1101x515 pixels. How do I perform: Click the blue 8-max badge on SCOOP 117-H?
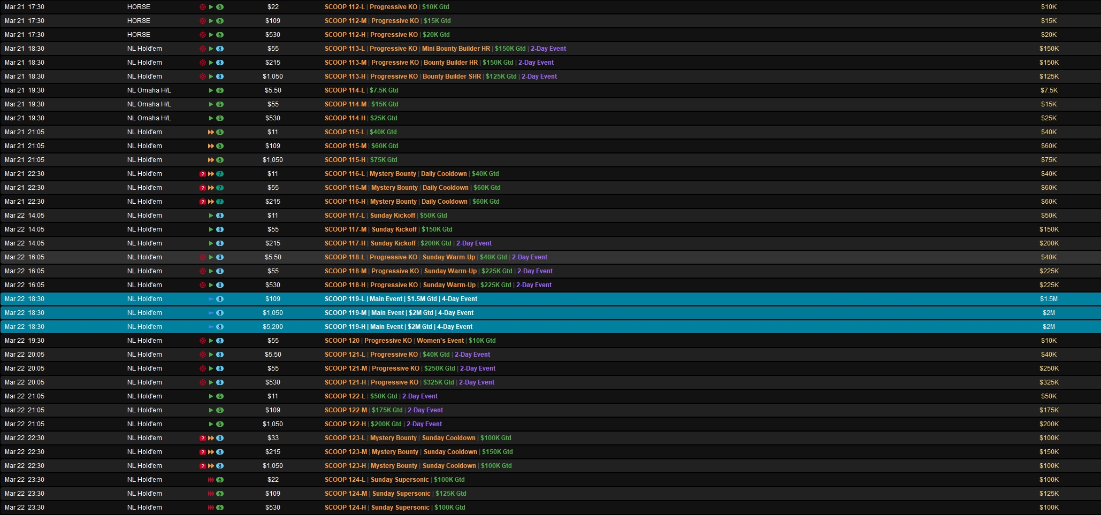point(220,243)
